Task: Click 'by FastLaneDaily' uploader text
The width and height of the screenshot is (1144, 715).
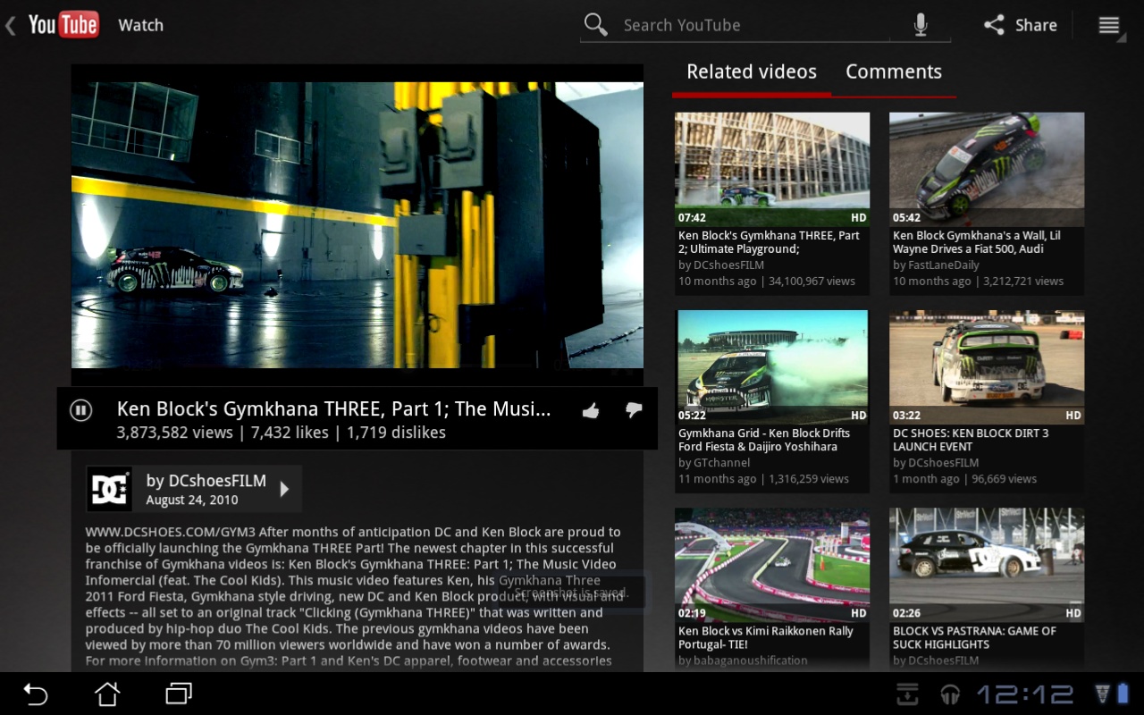Action: tap(936, 265)
